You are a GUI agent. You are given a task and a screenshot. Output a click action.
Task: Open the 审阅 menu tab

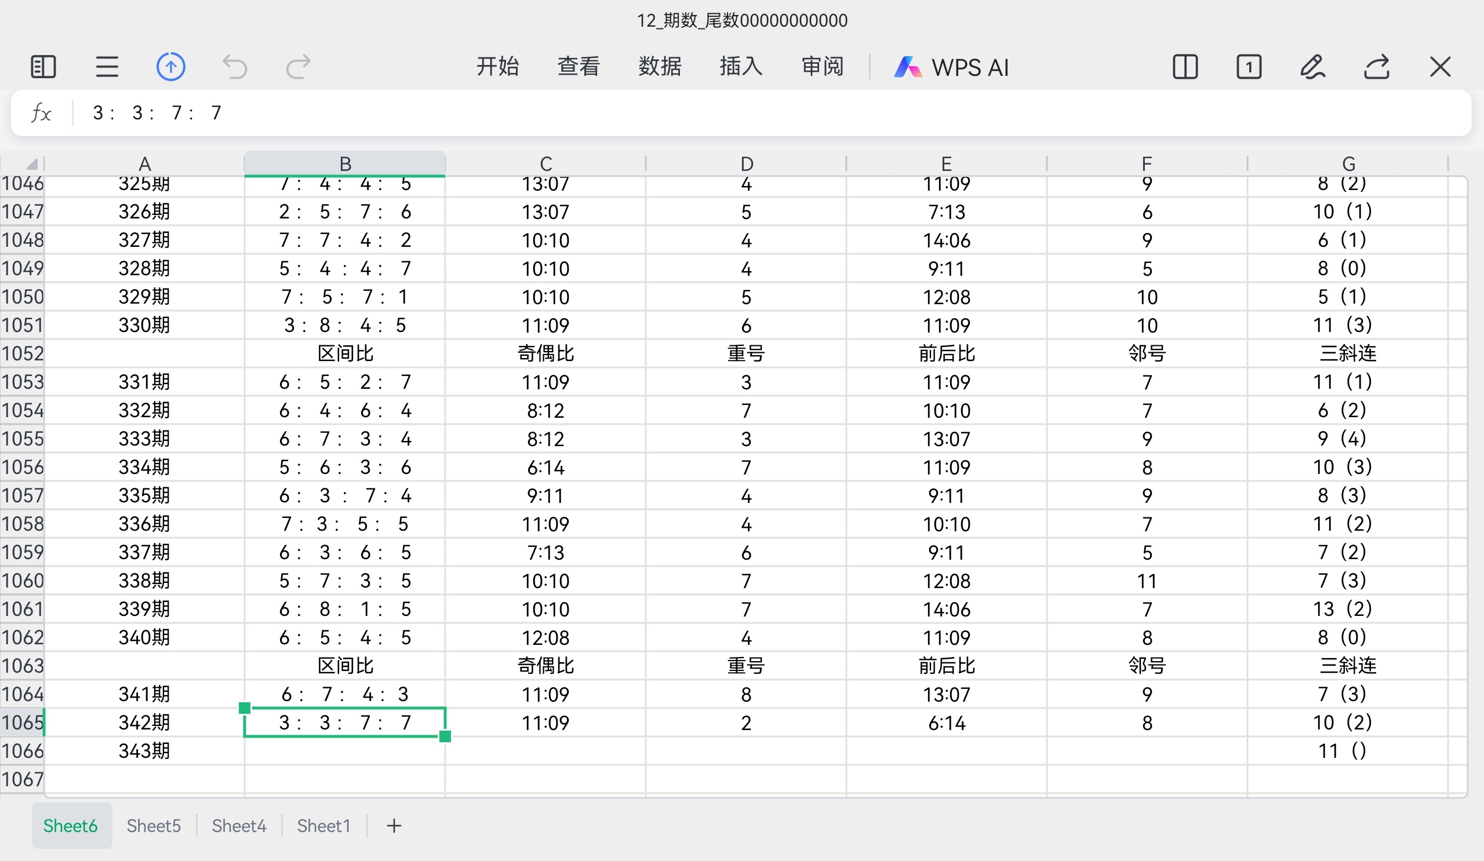[x=823, y=67]
